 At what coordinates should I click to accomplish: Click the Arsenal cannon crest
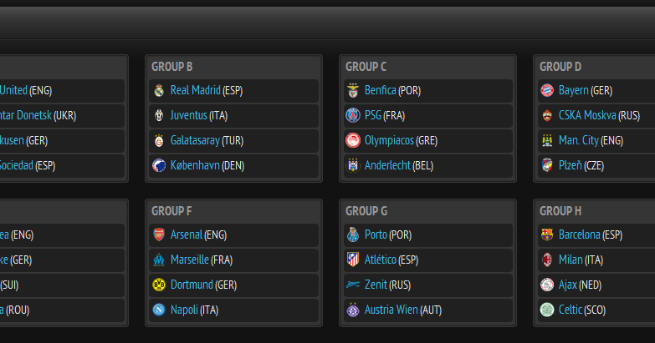pyautogui.click(x=159, y=235)
